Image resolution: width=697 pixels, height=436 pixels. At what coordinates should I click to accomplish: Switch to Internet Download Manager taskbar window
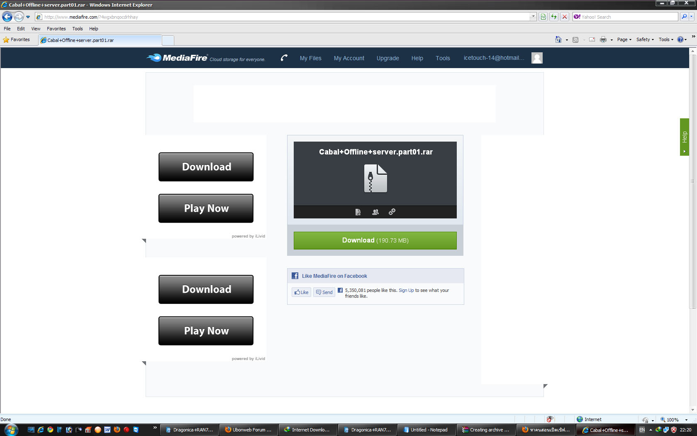click(308, 430)
